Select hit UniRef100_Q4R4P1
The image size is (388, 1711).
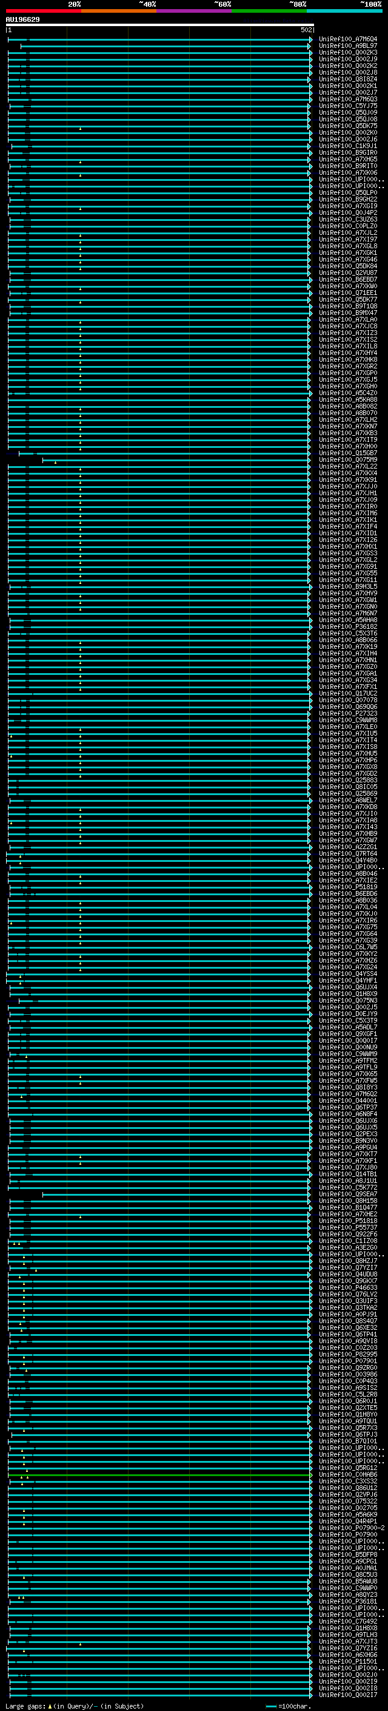tap(347, 1520)
